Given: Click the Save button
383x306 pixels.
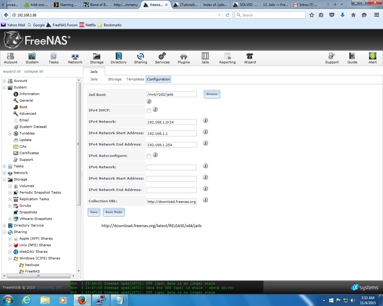Looking at the screenshot, I should 94,212.
